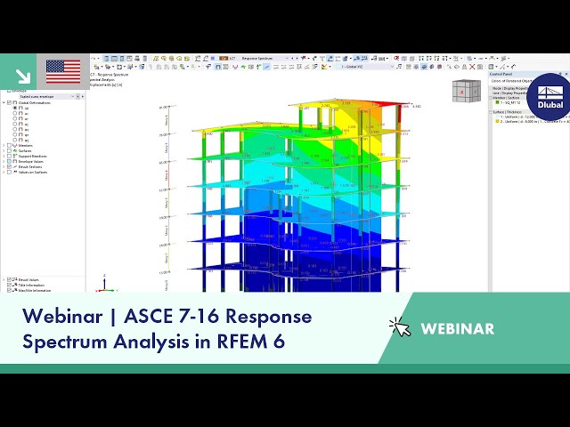Click the print icon in top toolbar

point(137,58)
